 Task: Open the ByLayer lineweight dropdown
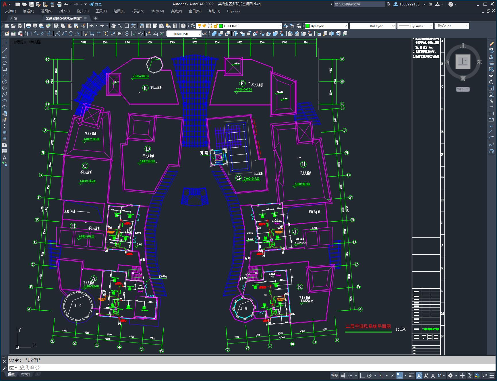(x=415, y=26)
